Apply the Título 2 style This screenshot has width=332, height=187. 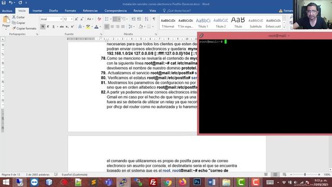click(x=220, y=23)
